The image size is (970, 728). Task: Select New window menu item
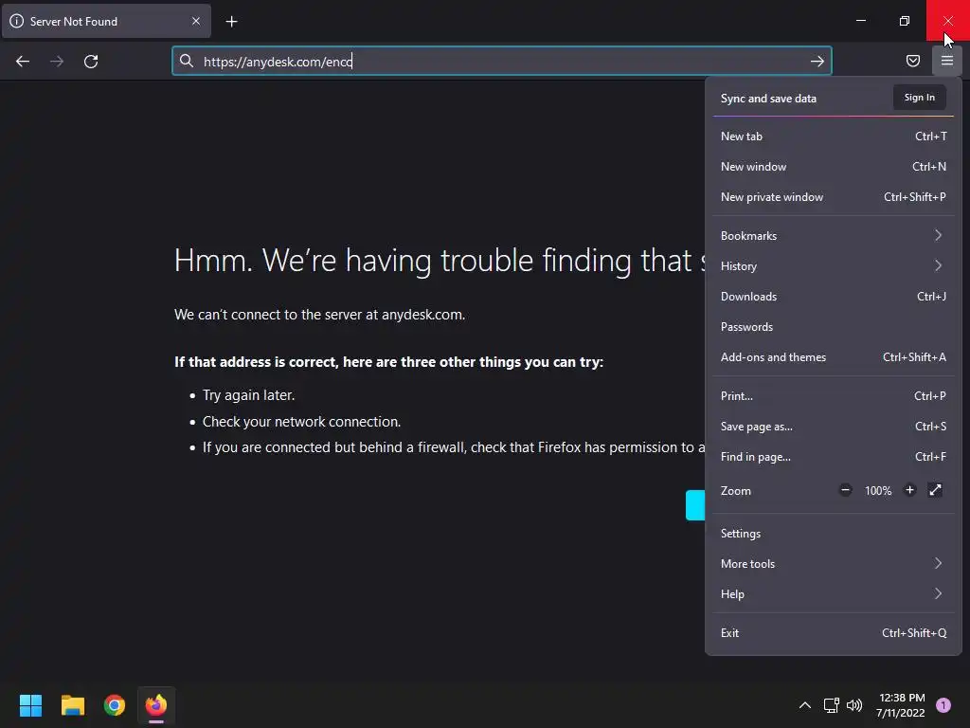point(834,167)
